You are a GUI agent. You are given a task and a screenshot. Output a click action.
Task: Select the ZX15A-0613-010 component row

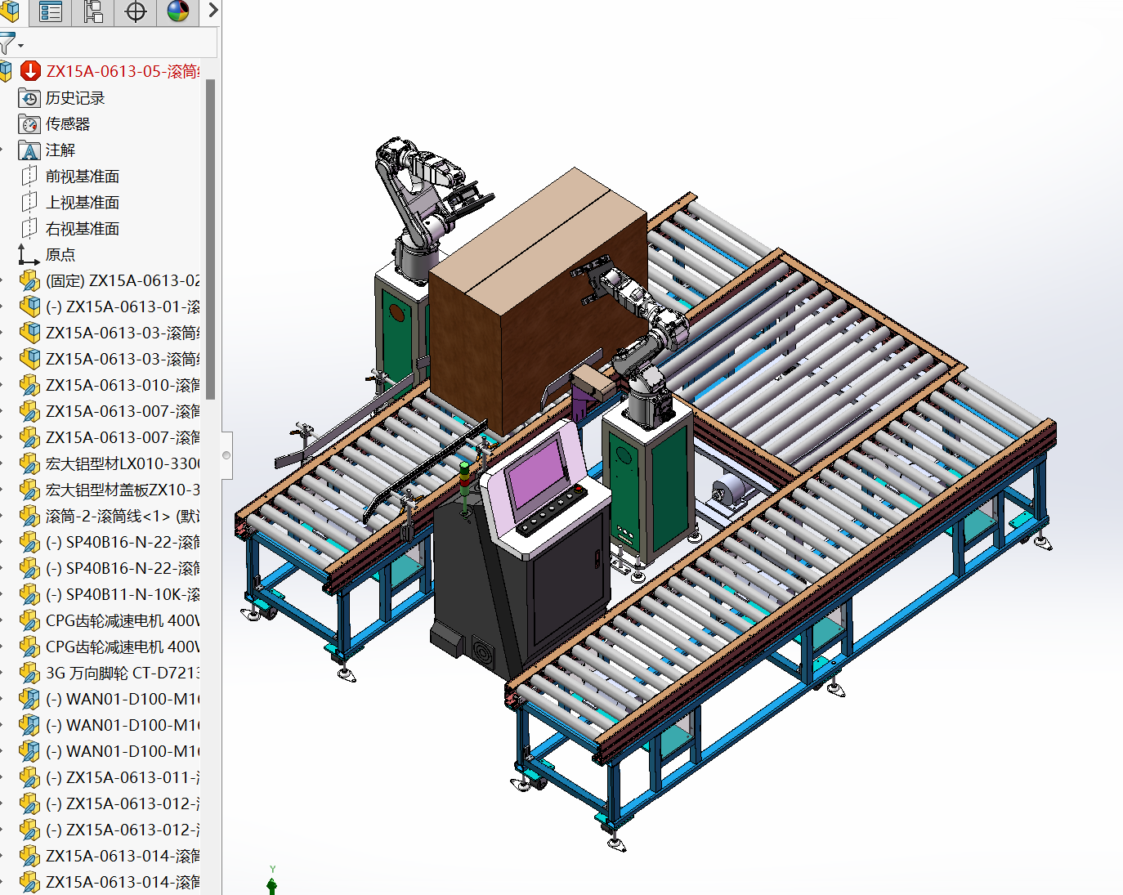coord(110,385)
